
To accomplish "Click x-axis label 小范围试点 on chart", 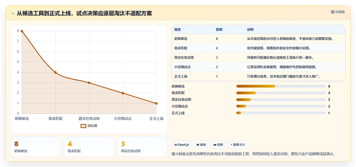I will (x=123, y=119).
